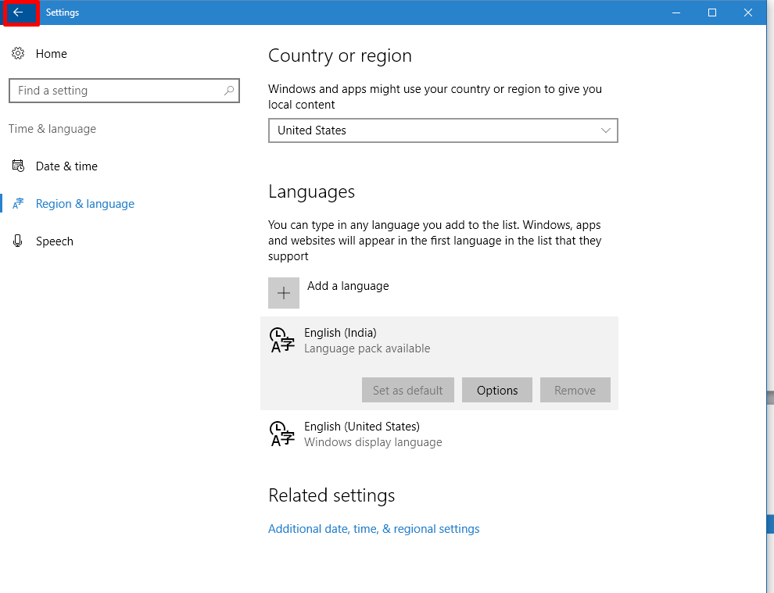Remove the English (India) language
Screen dimensions: 774x593
click(575, 391)
